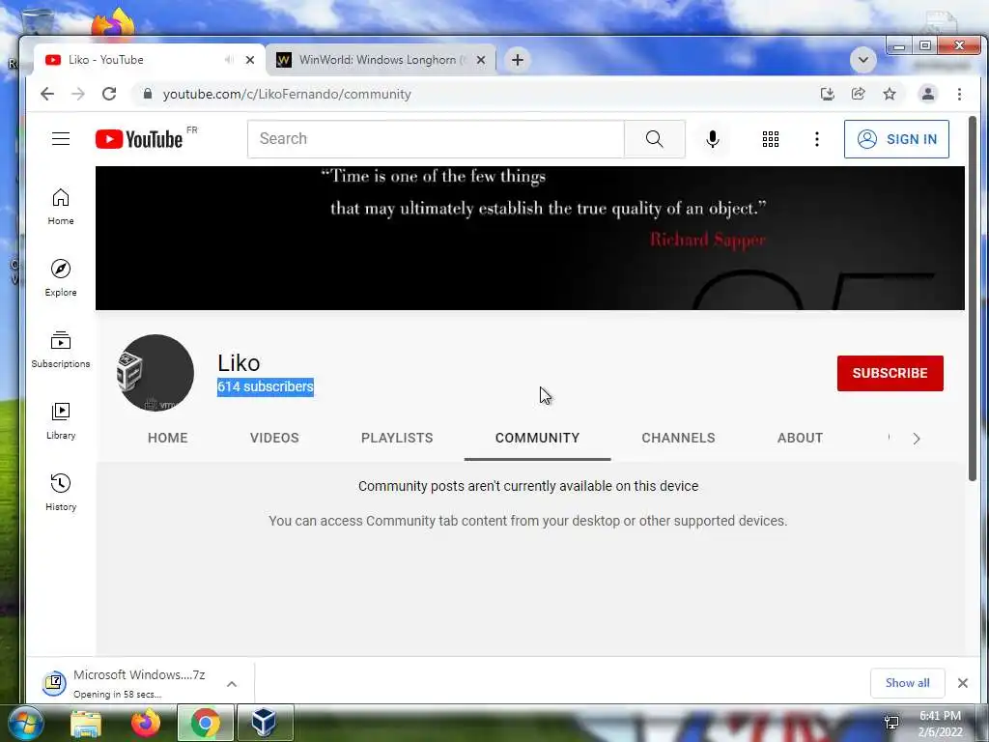This screenshot has height=742, width=989.
Task: Click the YouTube logo
Action: pyautogui.click(x=139, y=139)
